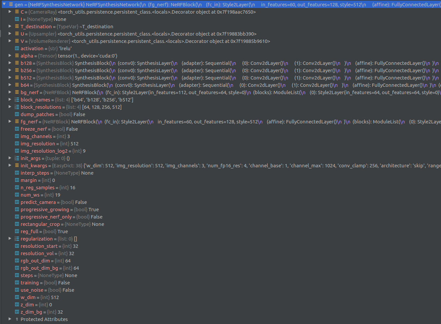Select the predict_camera False row
The width and height of the screenshot is (441, 324).
pyautogui.click(x=220, y=202)
